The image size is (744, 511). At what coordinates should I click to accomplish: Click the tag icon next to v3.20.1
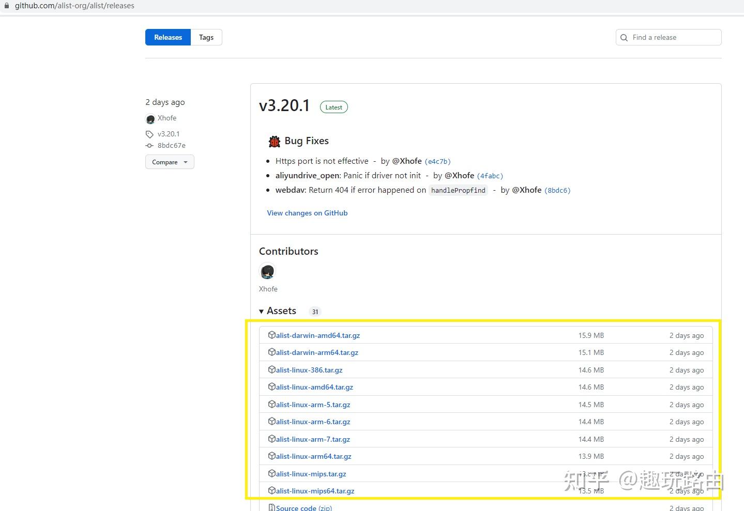[150, 134]
